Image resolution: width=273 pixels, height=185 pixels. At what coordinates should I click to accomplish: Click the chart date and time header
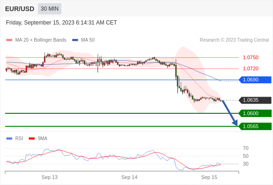(62, 23)
